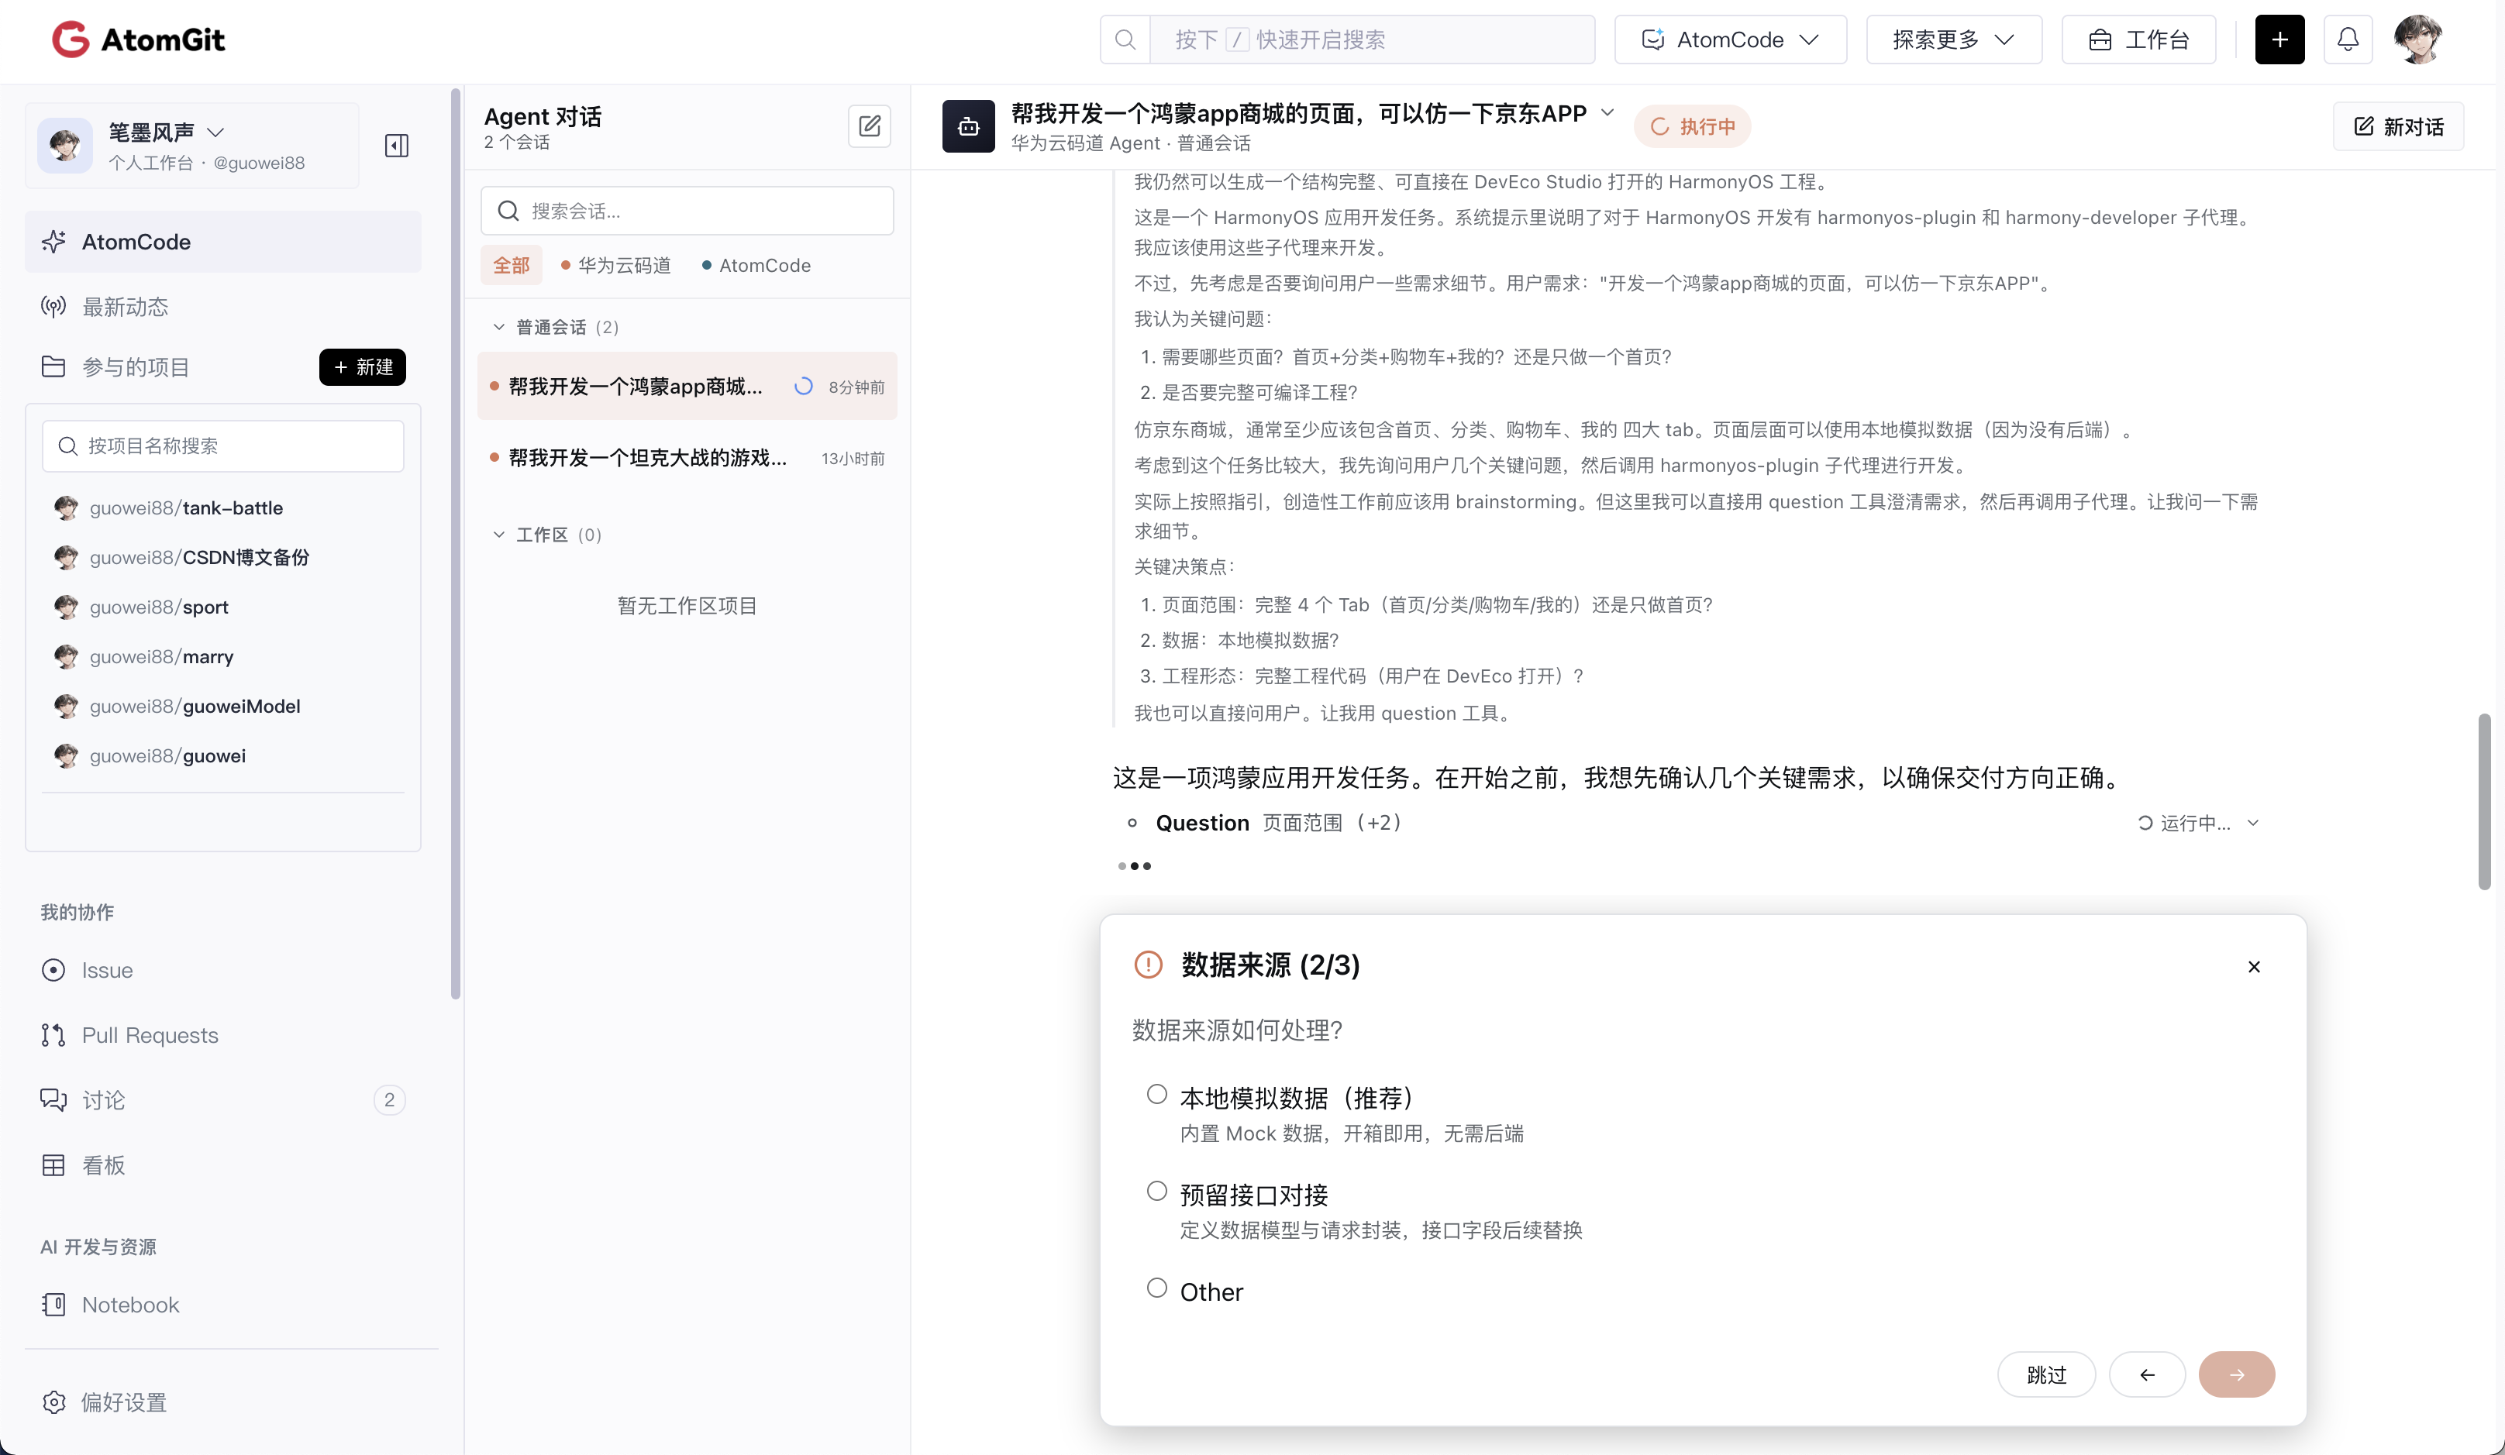Click the AtomCode sparkle icon in sidebar

point(53,242)
